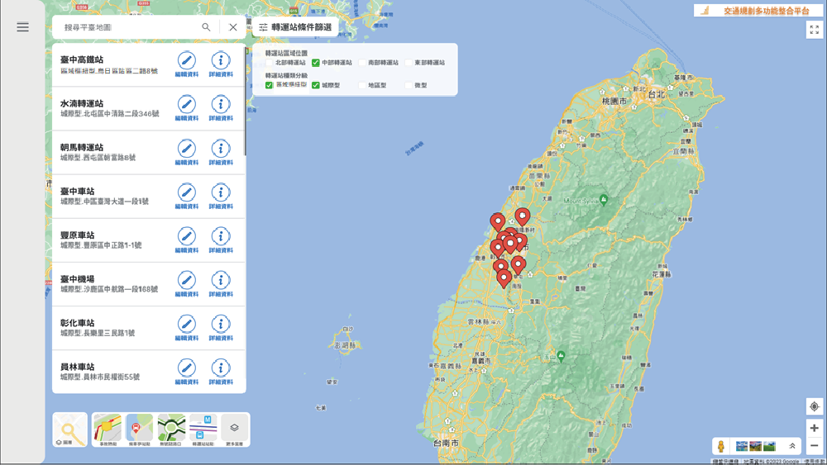Toggle the 候車亭站點 layer
This screenshot has width=827, height=465.
tap(139, 429)
